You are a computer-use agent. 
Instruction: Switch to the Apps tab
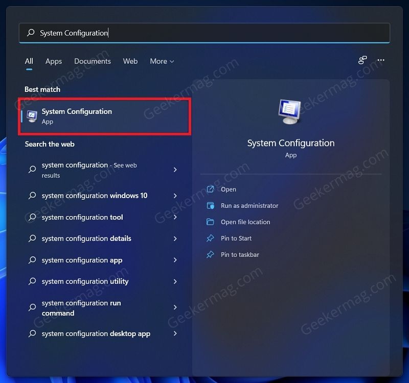[x=54, y=61]
